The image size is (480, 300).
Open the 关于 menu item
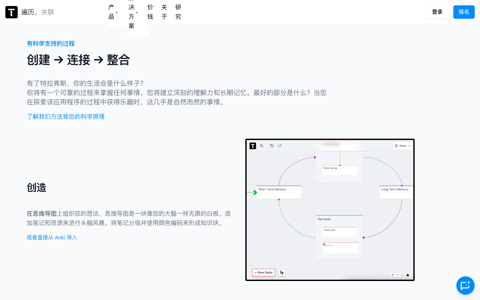pyautogui.click(x=164, y=12)
